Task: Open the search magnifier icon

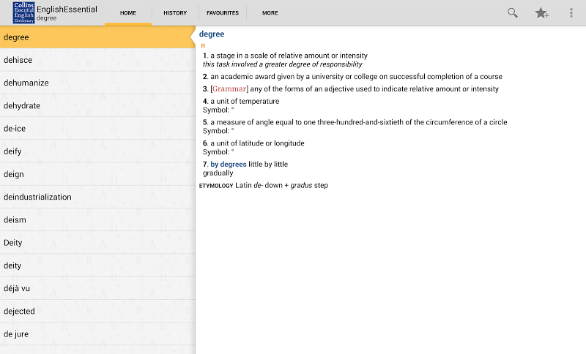Action: [x=512, y=13]
